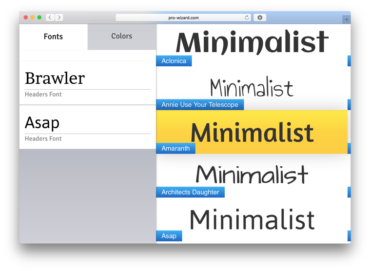Go forward with the browser forward arrow
The width and height of the screenshot is (370, 271).
[x=59, y=18]
